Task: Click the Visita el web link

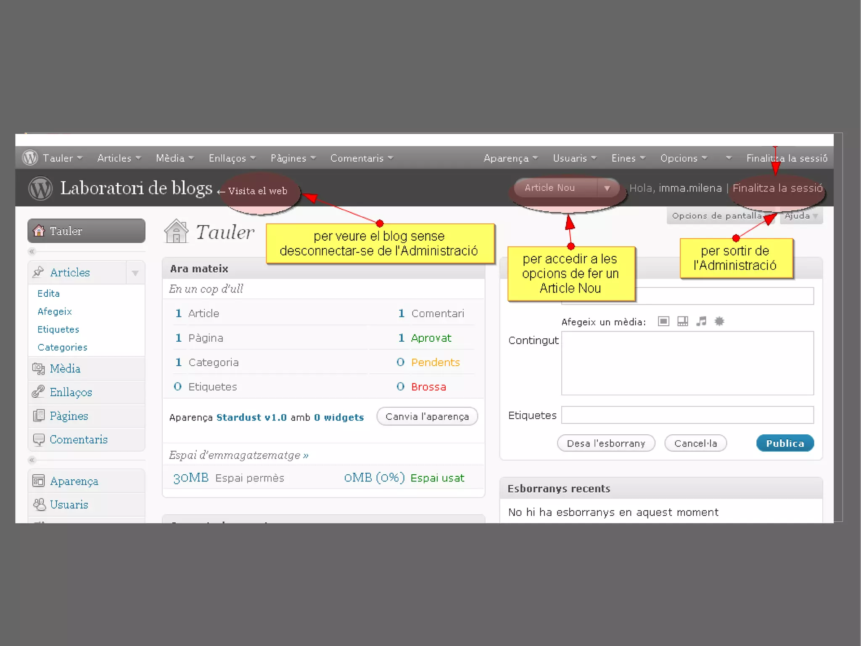Action: click(x=257, y=191)
